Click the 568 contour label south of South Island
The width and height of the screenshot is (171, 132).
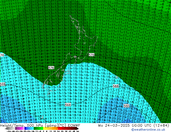68,105
